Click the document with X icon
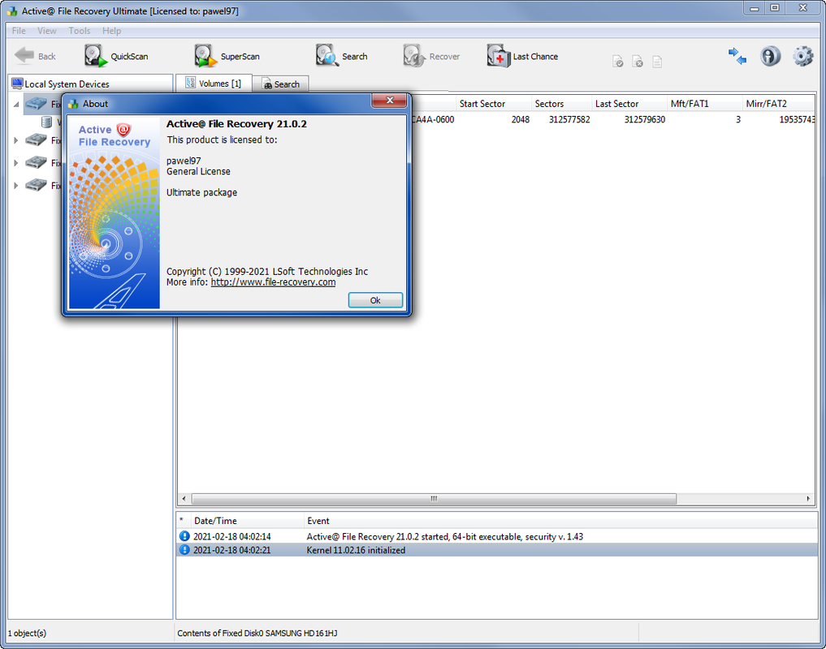 [x=638, y=62]
